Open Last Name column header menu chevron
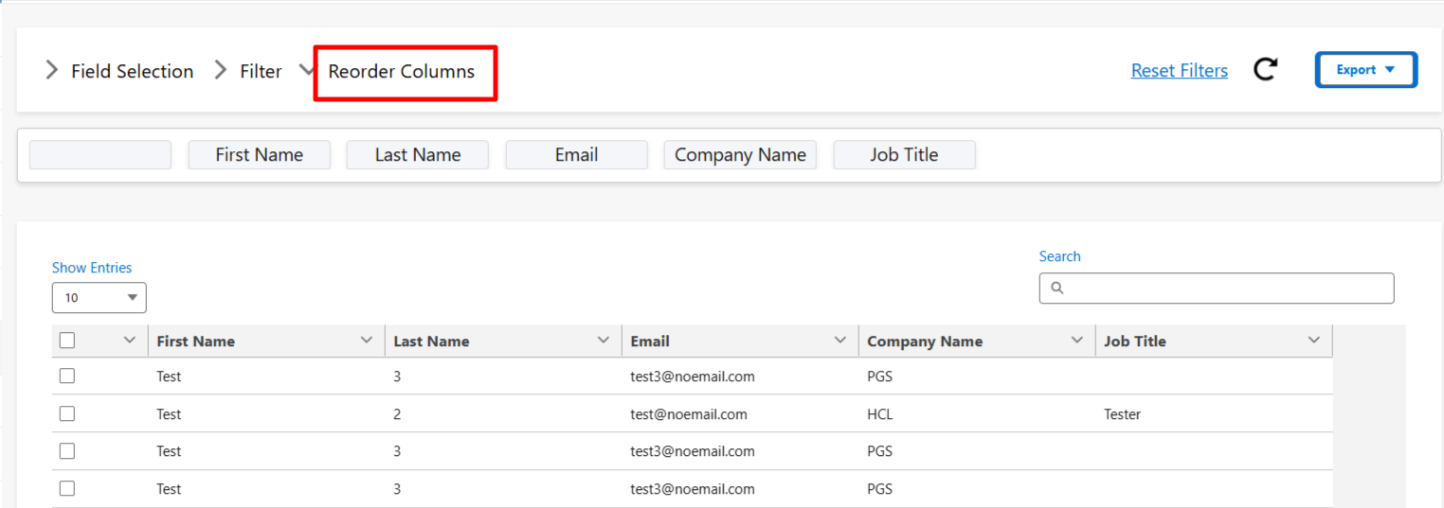This screenshot has width=1444, height=508. pos(604,341)
